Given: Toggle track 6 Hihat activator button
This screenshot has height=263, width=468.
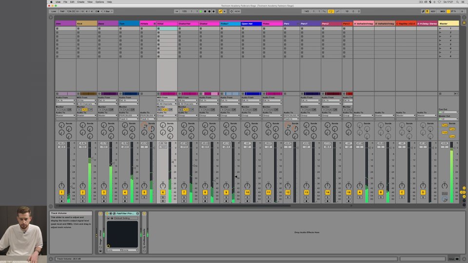Looking at the screenshot, I should pyautogui.click(x=163, y=192).
